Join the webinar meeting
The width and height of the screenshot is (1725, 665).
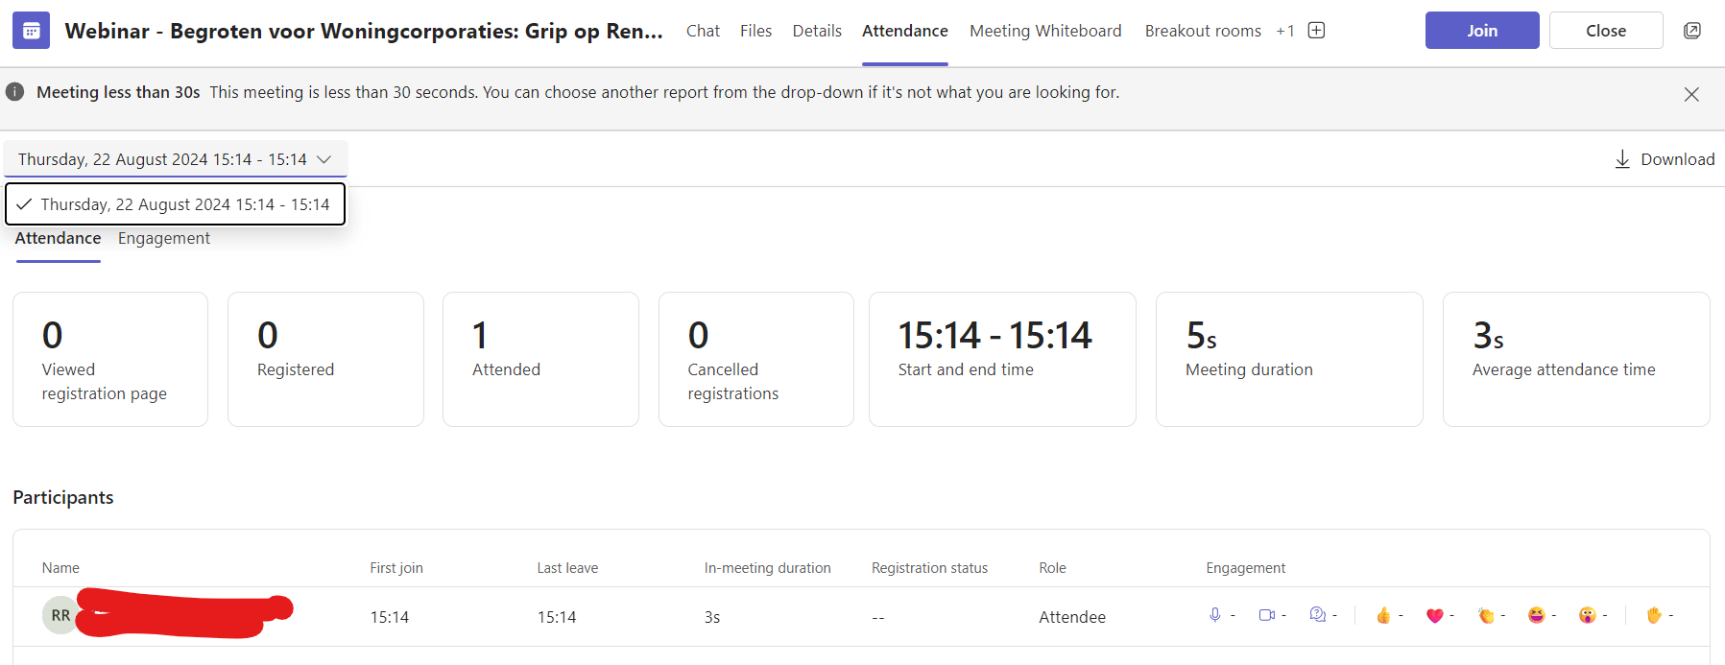[1482, 31]
